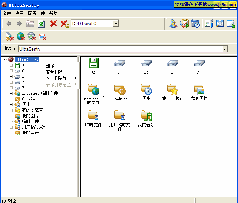
Task: Expand the 用户临时文件 tree node
Action: click(11, 127)
